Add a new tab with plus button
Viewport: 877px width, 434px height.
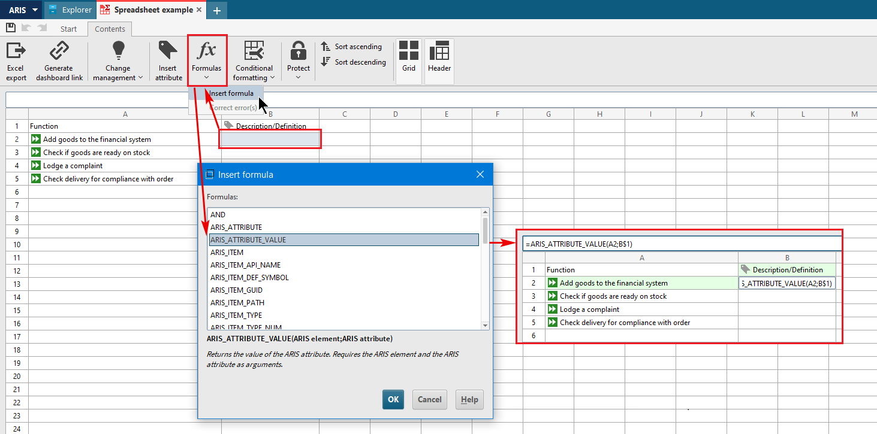pyautogui.click(x=216, y=10)
